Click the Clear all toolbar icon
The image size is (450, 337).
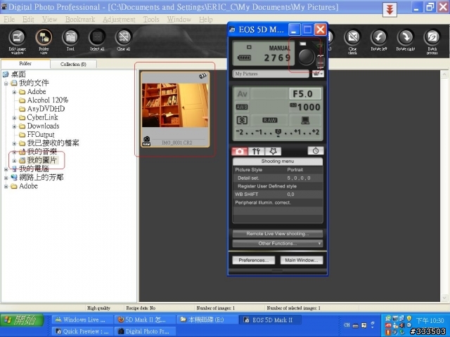click(x=124, y=41)
